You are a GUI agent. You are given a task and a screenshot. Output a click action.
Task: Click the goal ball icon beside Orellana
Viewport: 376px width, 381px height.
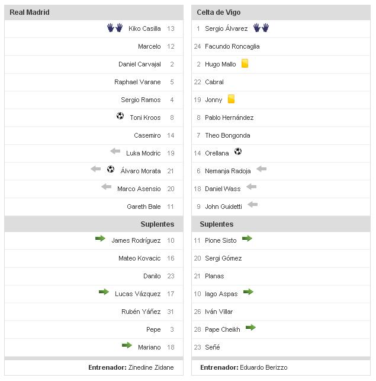click(x=238, y=152)
